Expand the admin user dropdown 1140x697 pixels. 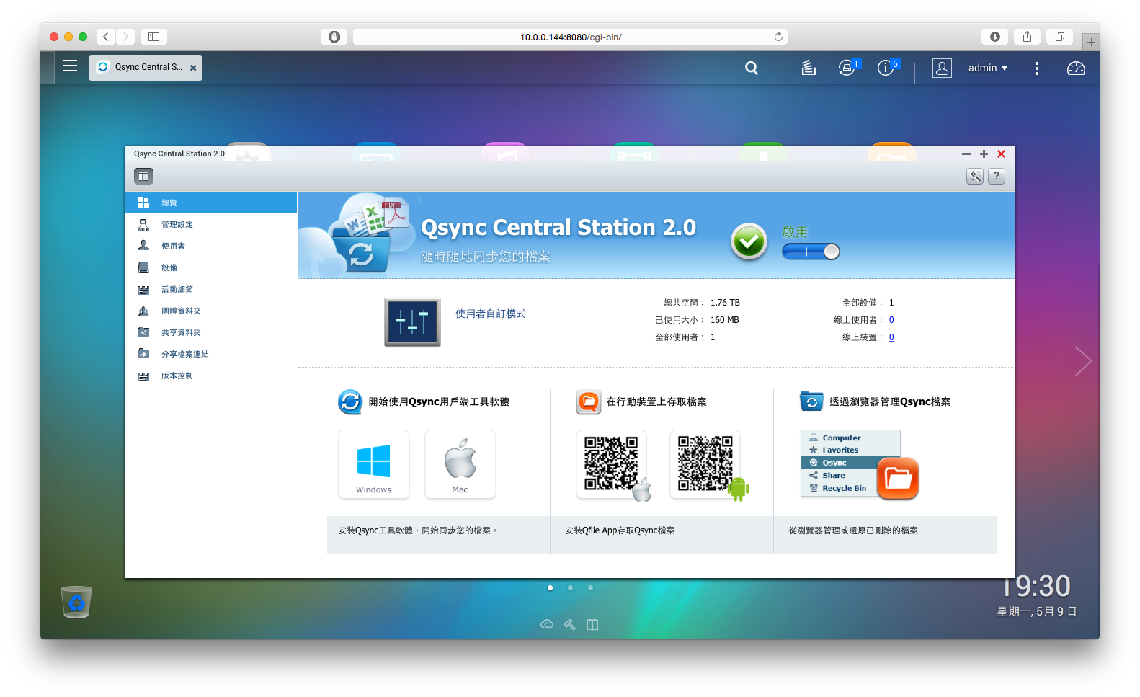point(988,68)
